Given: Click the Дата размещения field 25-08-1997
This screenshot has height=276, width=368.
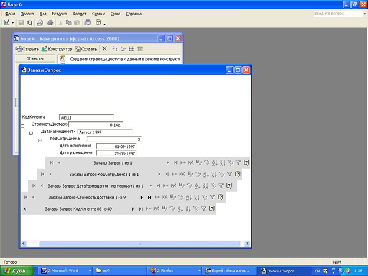Looking at the screenshot, I should 116,153.
